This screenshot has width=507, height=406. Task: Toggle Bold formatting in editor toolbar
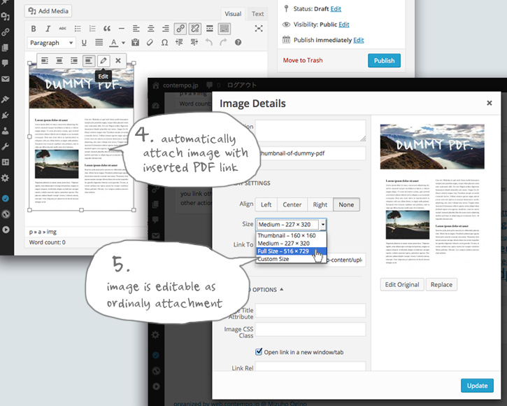click(34, 29)
